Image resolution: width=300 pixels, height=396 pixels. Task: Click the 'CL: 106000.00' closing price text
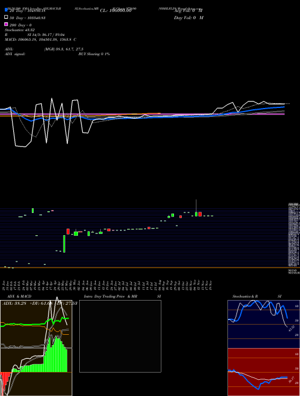point(116,11)
